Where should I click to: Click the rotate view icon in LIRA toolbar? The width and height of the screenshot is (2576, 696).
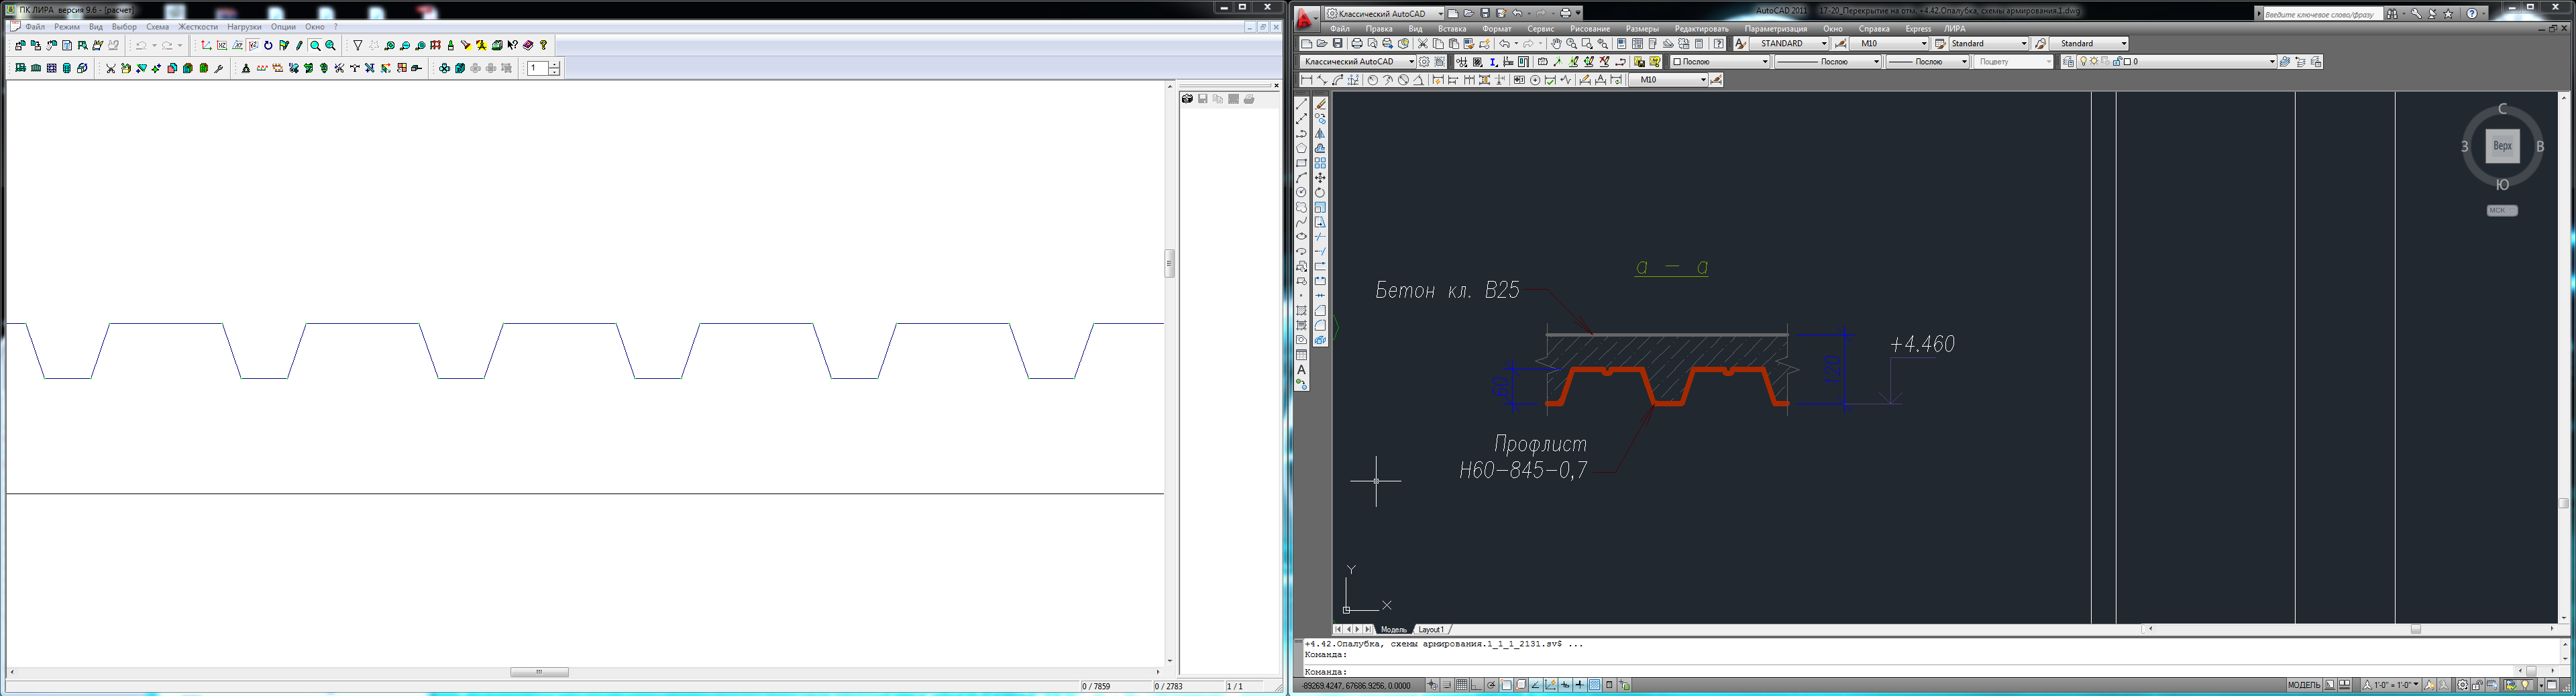pyautogui.click(x=268, y=45)
